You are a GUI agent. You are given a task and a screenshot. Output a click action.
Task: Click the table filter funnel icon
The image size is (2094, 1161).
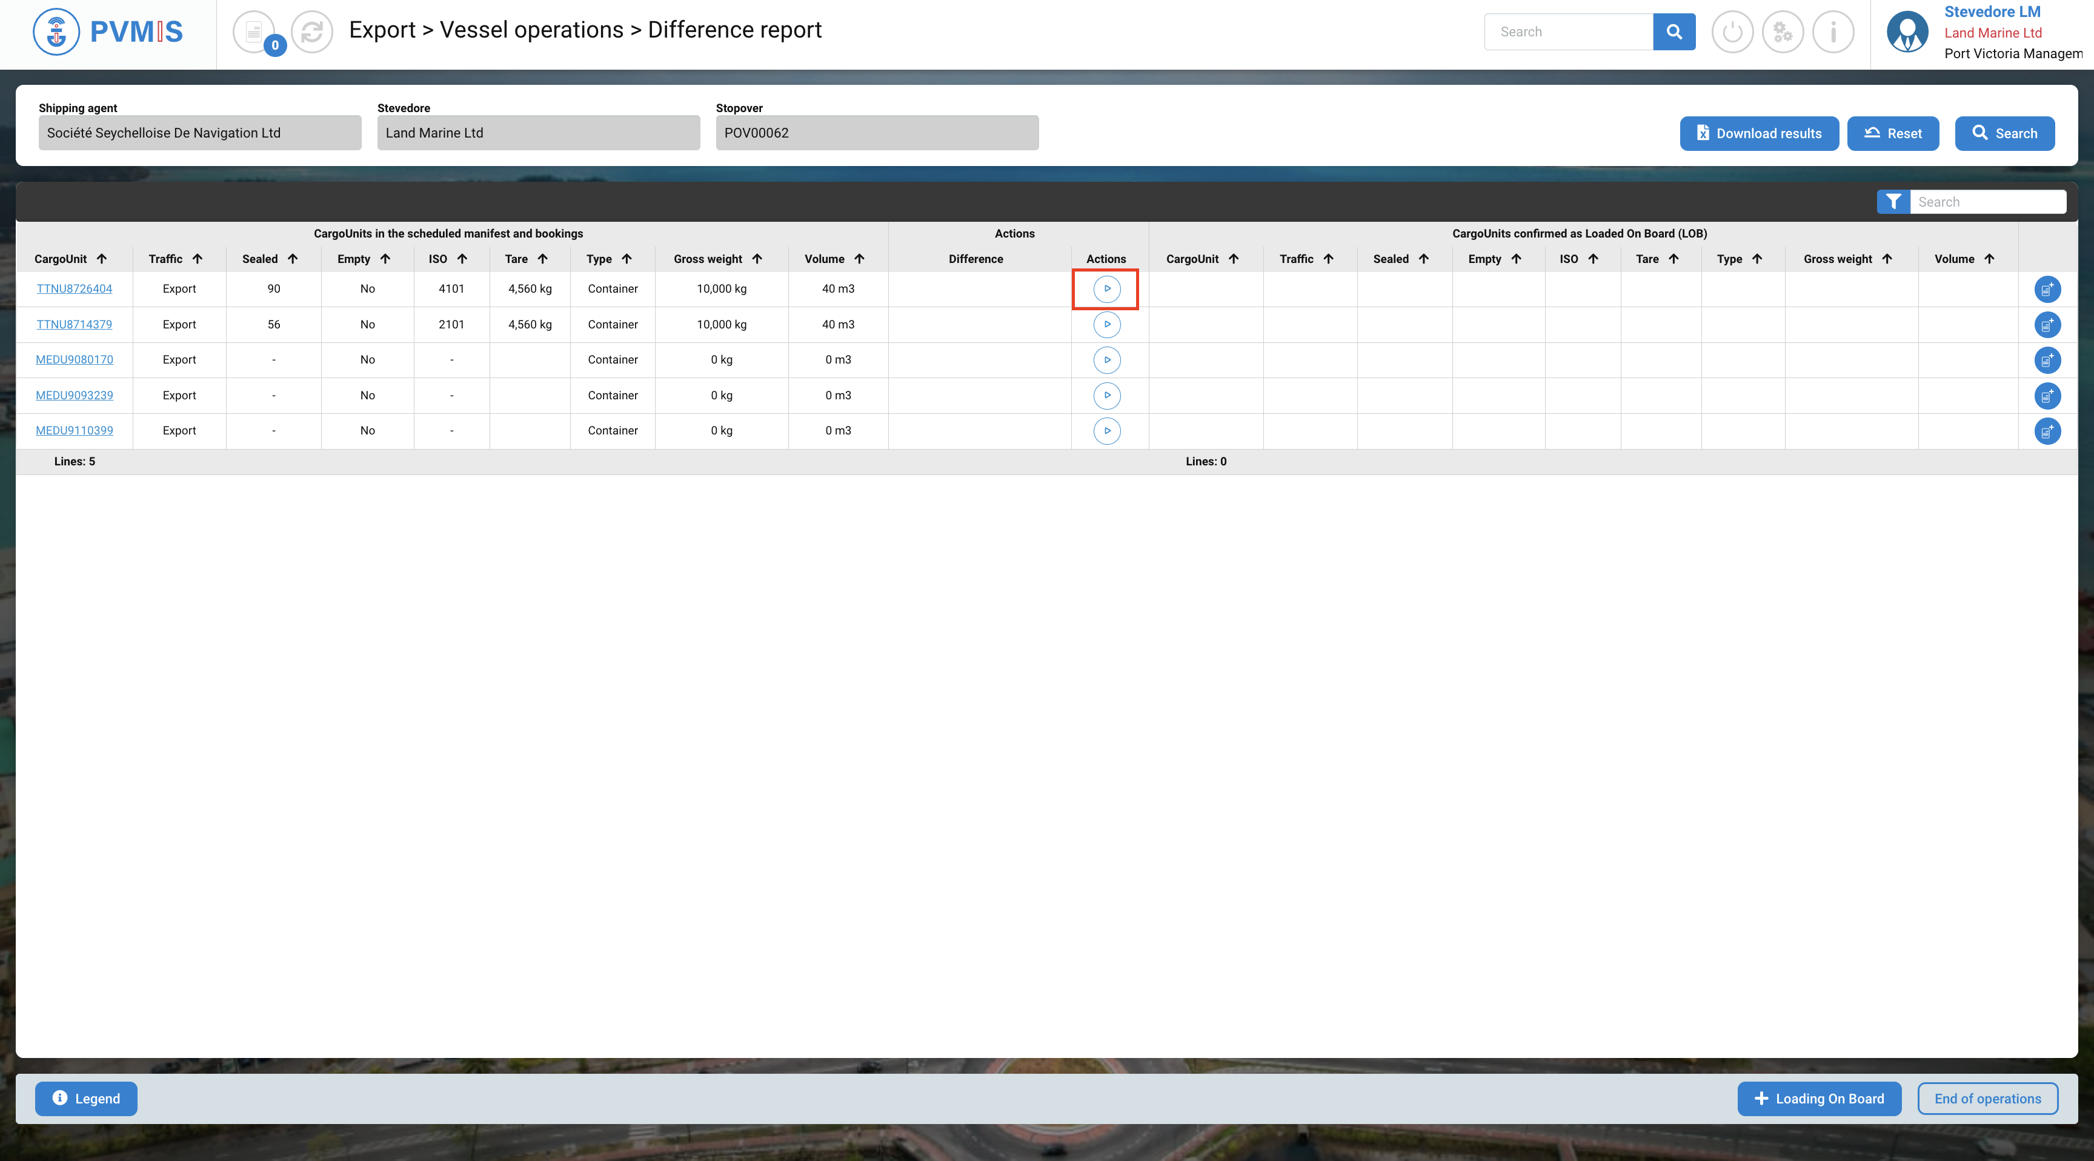[x=1893, y=202]
